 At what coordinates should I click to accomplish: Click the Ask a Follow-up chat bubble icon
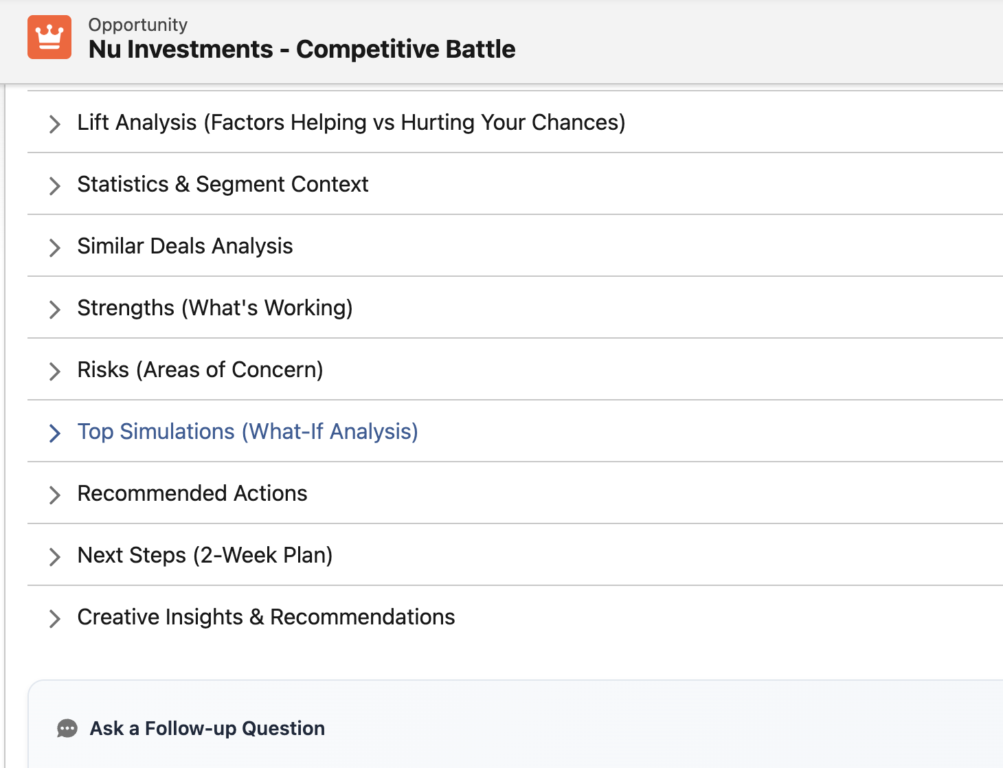point(67,728)
